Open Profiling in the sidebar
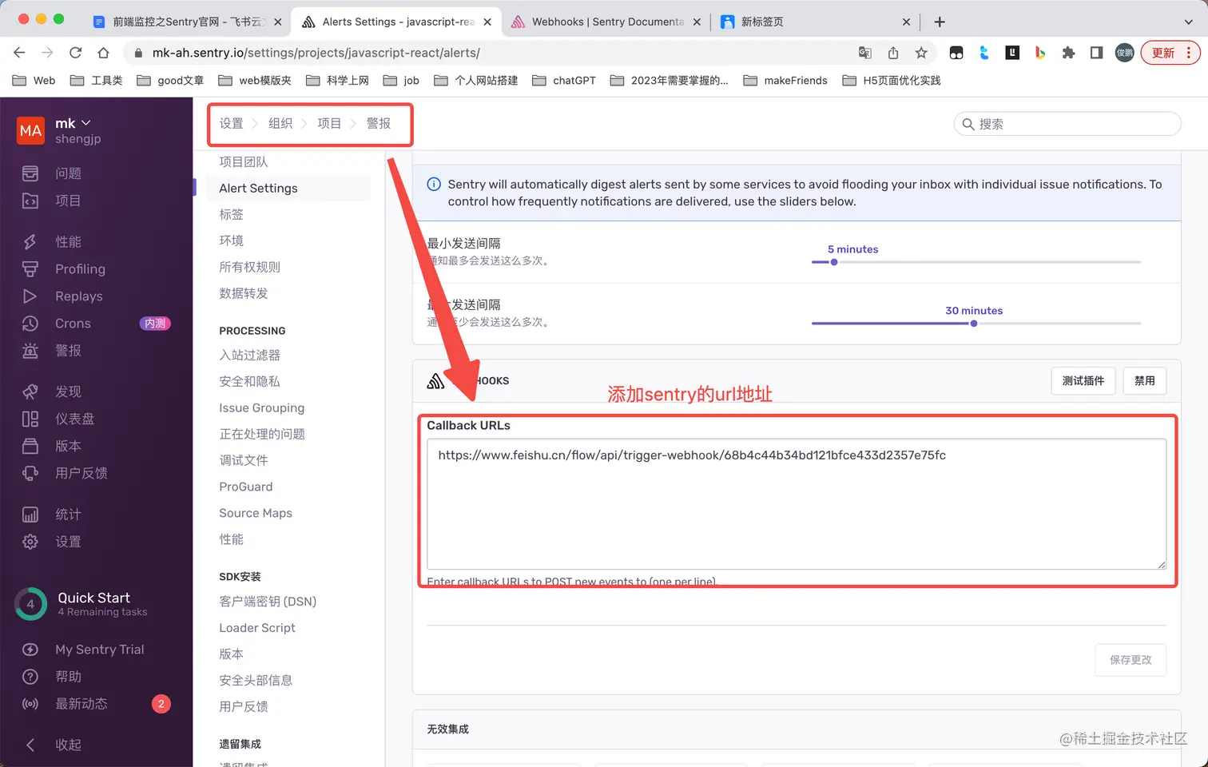 click(x=80, y=269)
